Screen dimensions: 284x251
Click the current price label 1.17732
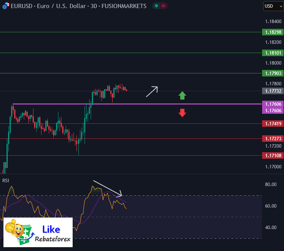pos(273,91)
